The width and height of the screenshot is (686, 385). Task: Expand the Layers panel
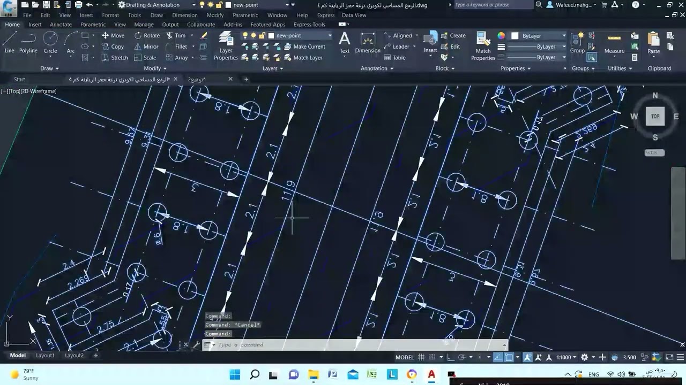[x=273, y=68]
